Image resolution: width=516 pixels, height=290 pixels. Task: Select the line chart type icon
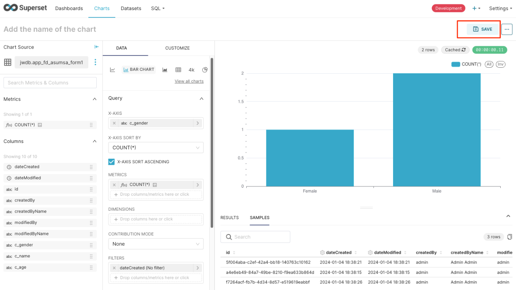[x=112, y=70]
